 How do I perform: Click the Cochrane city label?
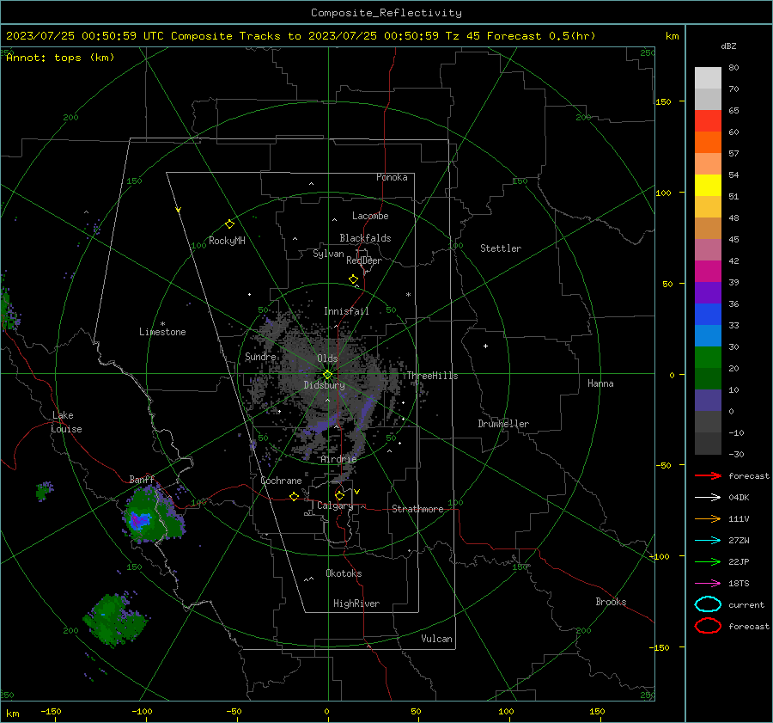click(x=281, y=481)
